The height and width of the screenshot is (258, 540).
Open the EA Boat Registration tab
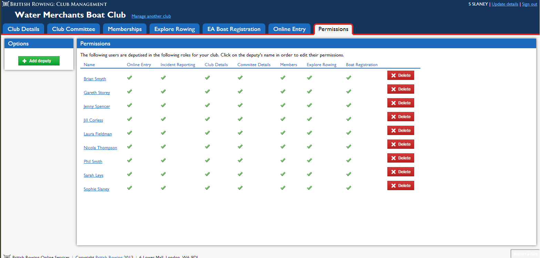[234, 29]
